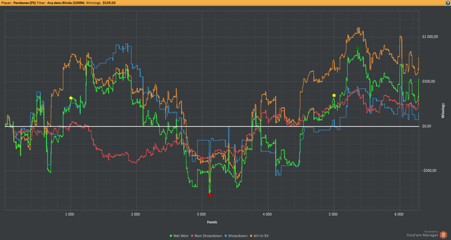Open the blue help icon in top bar
The image size is (451, 240).
[447, 3]
